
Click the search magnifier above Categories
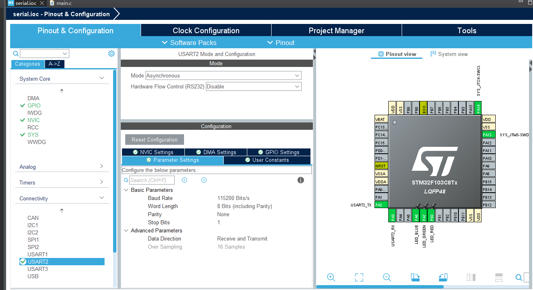(16, 54)
